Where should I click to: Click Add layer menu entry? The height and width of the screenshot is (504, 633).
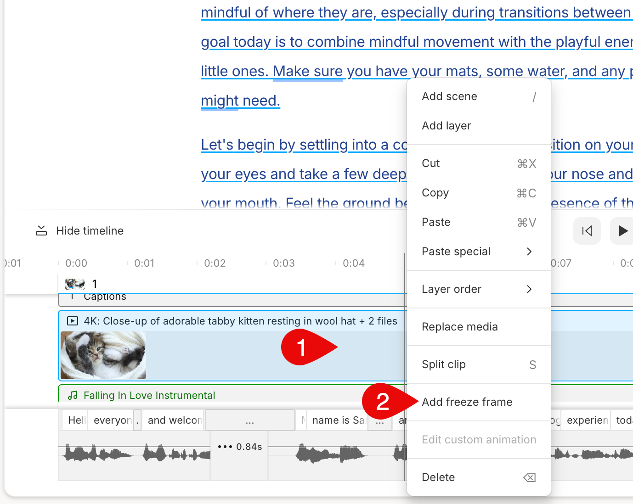[446, 126]
